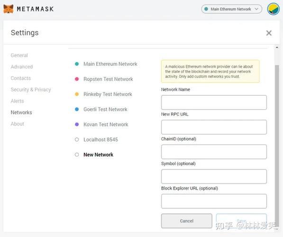283x237 pixels.
Task: Open Security & Privacy settings
Action: (x=31, y=90)
